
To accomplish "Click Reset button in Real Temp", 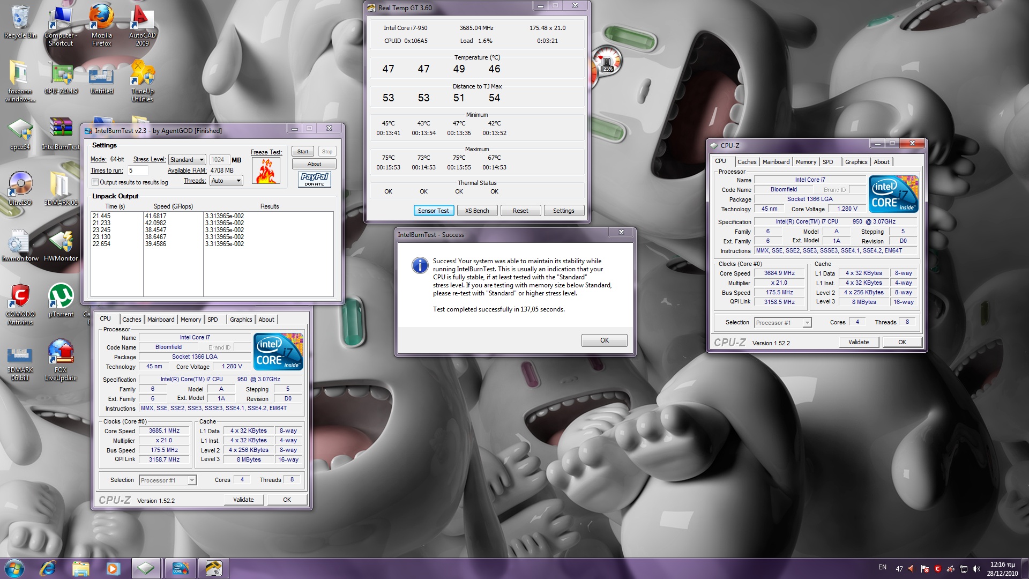I will coord(520,211).
